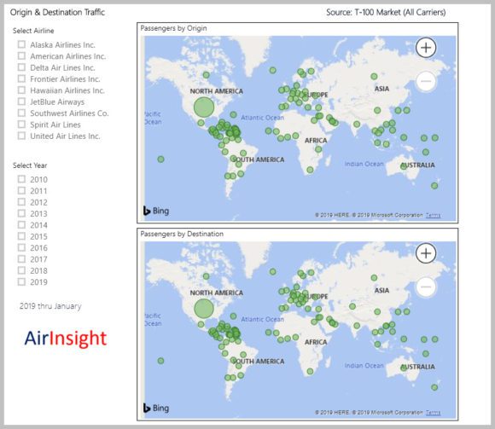Screen dimensions: 495x429
Task: Click Bing logo on Destination map
Action: [156, 409]
